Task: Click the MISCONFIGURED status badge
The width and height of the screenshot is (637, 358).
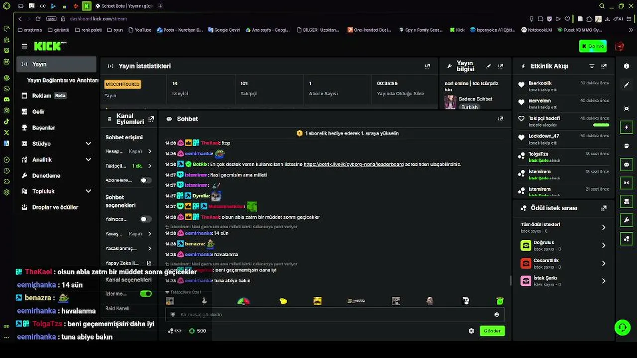Action: (x=122, y=84)
